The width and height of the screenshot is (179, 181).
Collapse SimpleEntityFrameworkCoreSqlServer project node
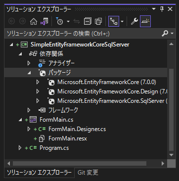tap(11, 45)
